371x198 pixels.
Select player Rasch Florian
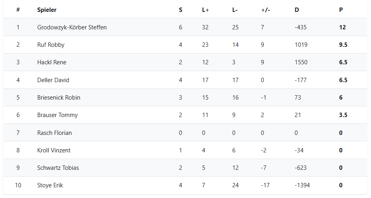55,133
